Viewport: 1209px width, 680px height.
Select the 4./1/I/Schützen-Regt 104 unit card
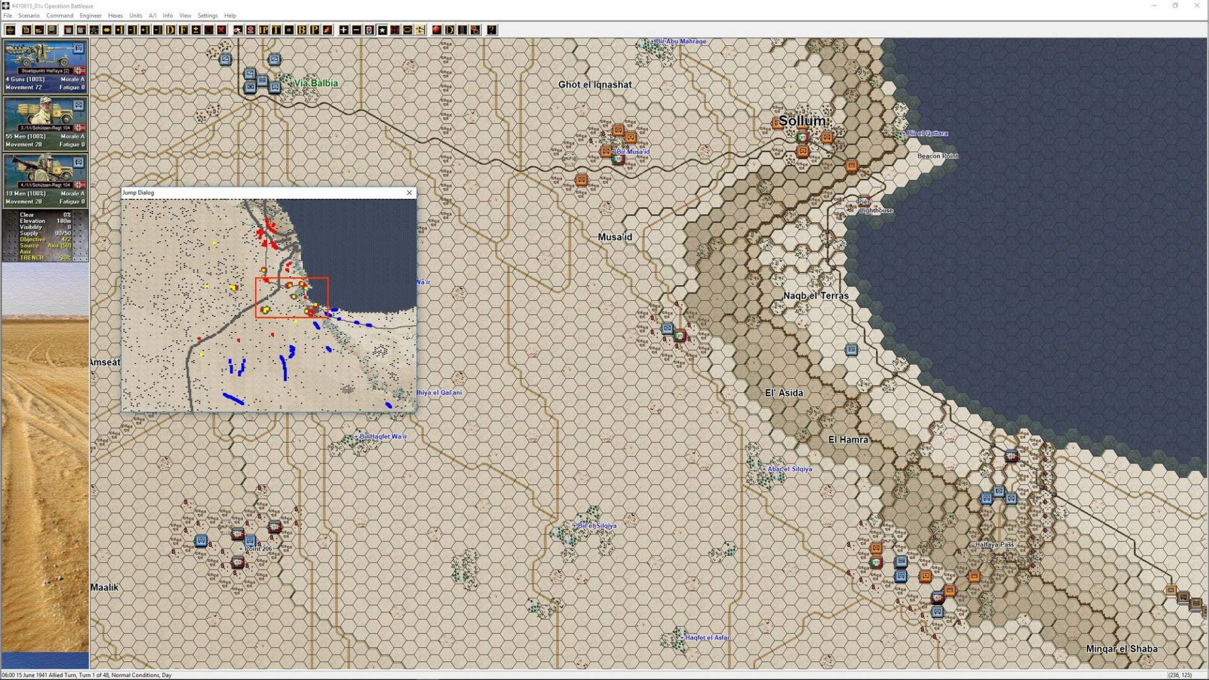click(44, 180)
